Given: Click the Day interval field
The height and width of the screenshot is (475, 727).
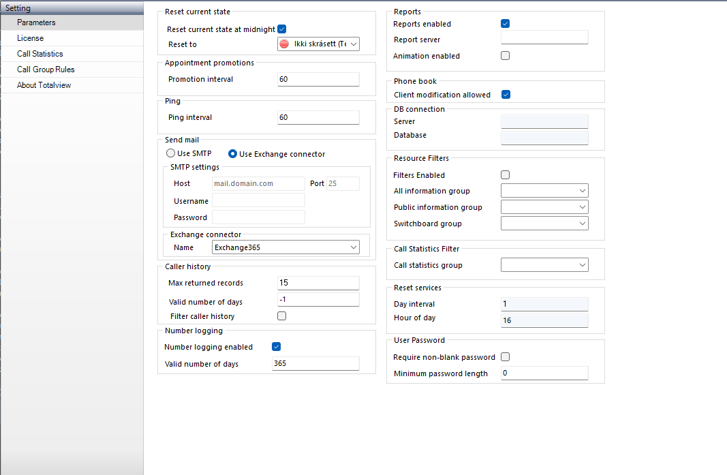Looking at the screenshot, I should (545, 305).
